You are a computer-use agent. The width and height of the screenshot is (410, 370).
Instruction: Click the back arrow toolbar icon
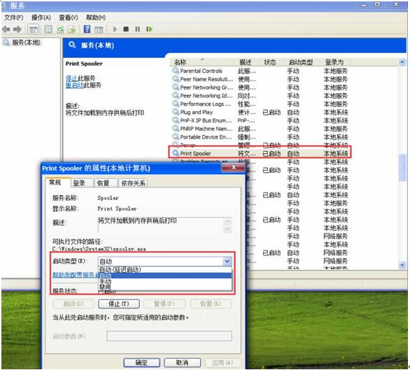click(x=6, y=29)
